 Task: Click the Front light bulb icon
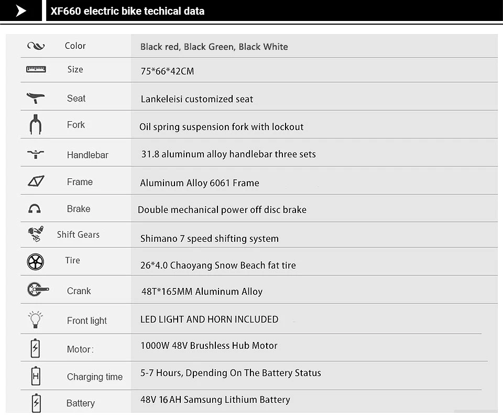point(35,319)
